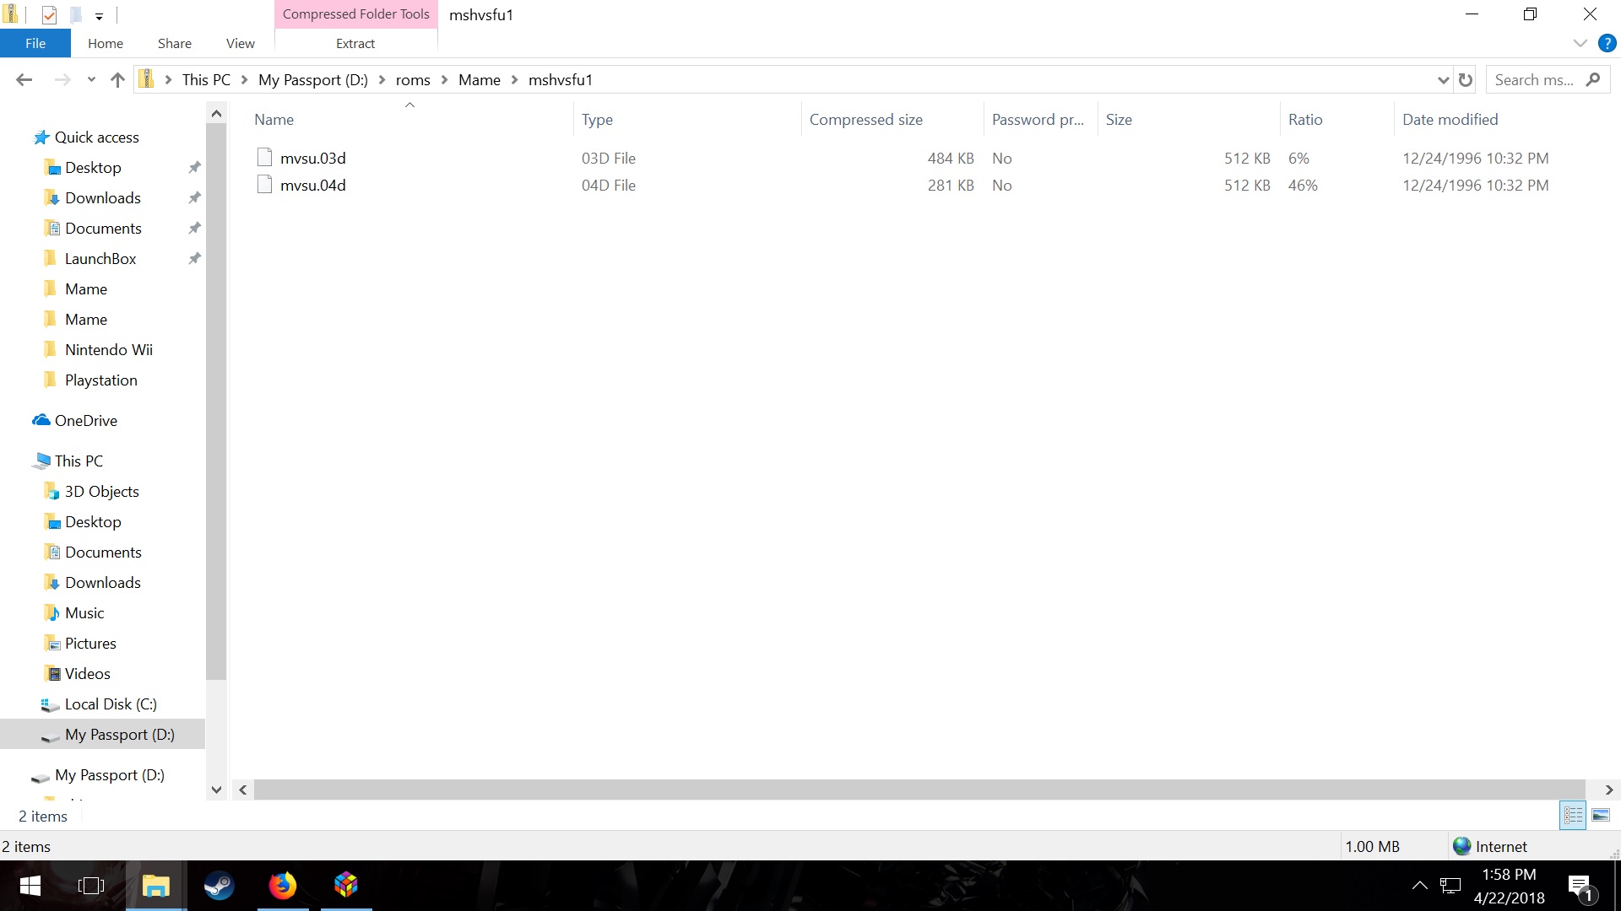
Task: Open Customize Quick Access Toolbar dropdown
Action: click(x=99, y=16)
